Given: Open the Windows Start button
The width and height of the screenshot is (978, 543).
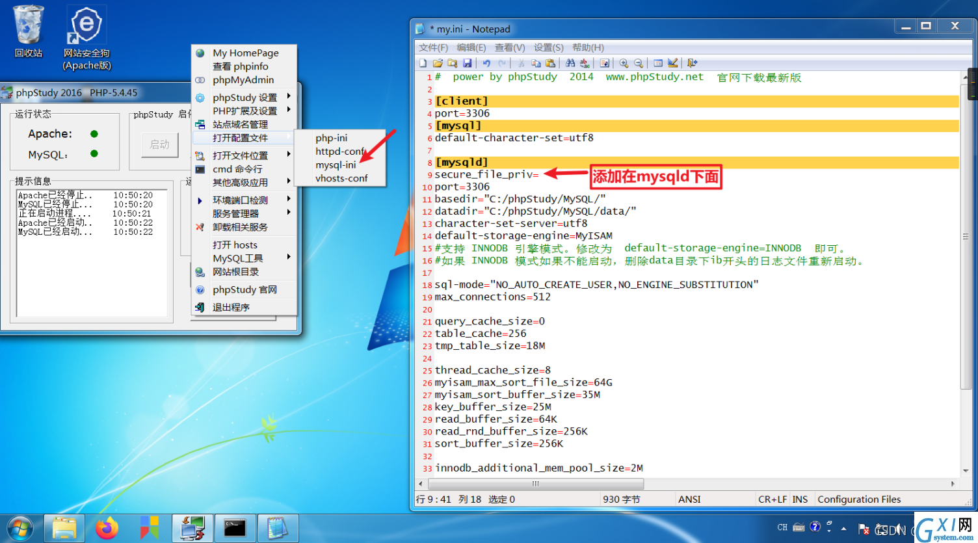Looking at the screenshot, I should 20,528.
